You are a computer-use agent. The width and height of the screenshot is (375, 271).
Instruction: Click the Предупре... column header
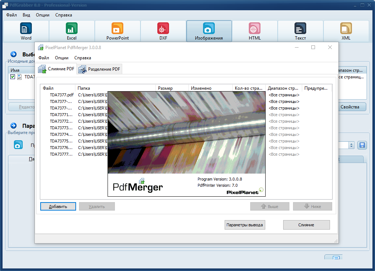[x=316, y=88]
